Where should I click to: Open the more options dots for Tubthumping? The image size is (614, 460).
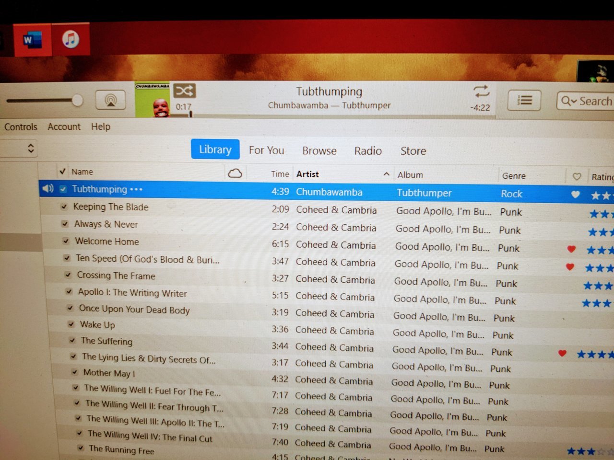pos(136,189)
